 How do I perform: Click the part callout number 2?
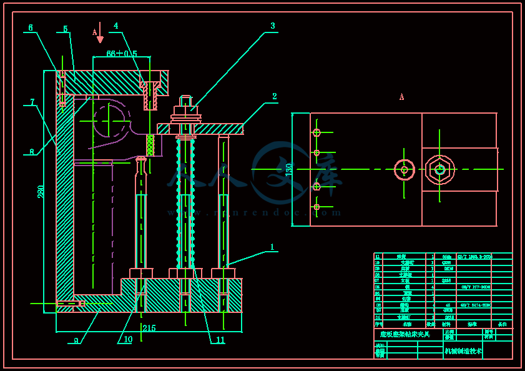coord(275,97)
